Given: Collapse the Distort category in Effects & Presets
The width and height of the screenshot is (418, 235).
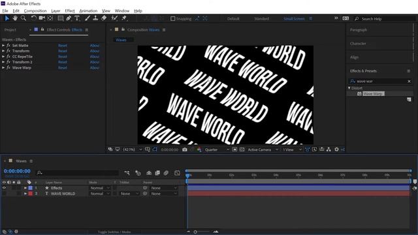Looking at the screenshot, I should [x=349, y=88].
